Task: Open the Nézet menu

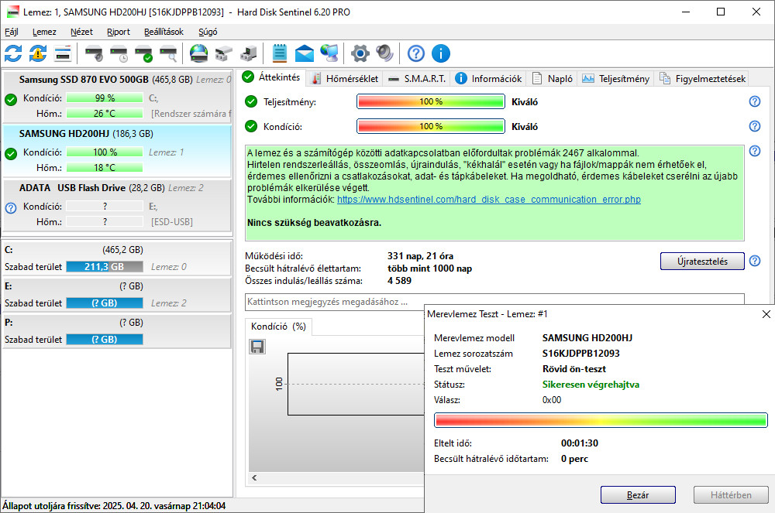Action: 81,32
